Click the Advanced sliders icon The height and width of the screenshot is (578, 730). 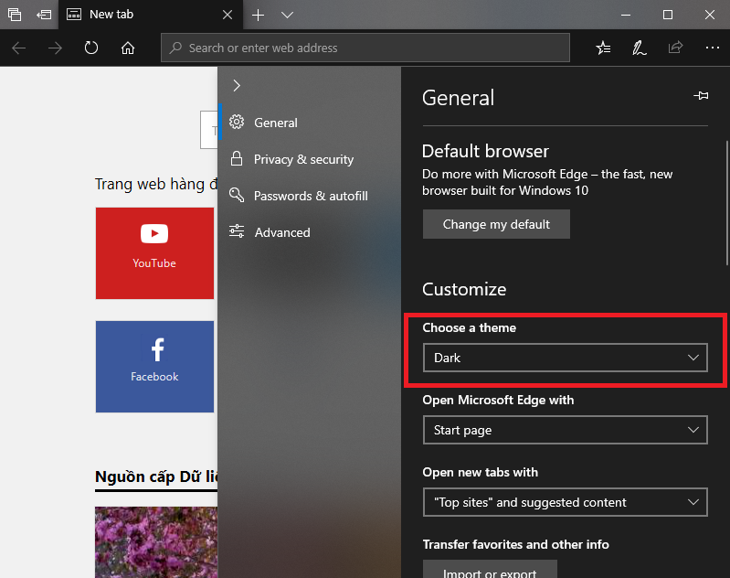pyautogui.click(x=237, y=231)
